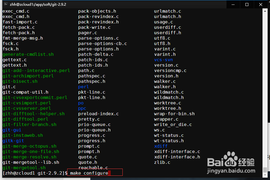Click file name 'wildmatch.h'
This screenshot has height=180, width=270.
point(169,98)
